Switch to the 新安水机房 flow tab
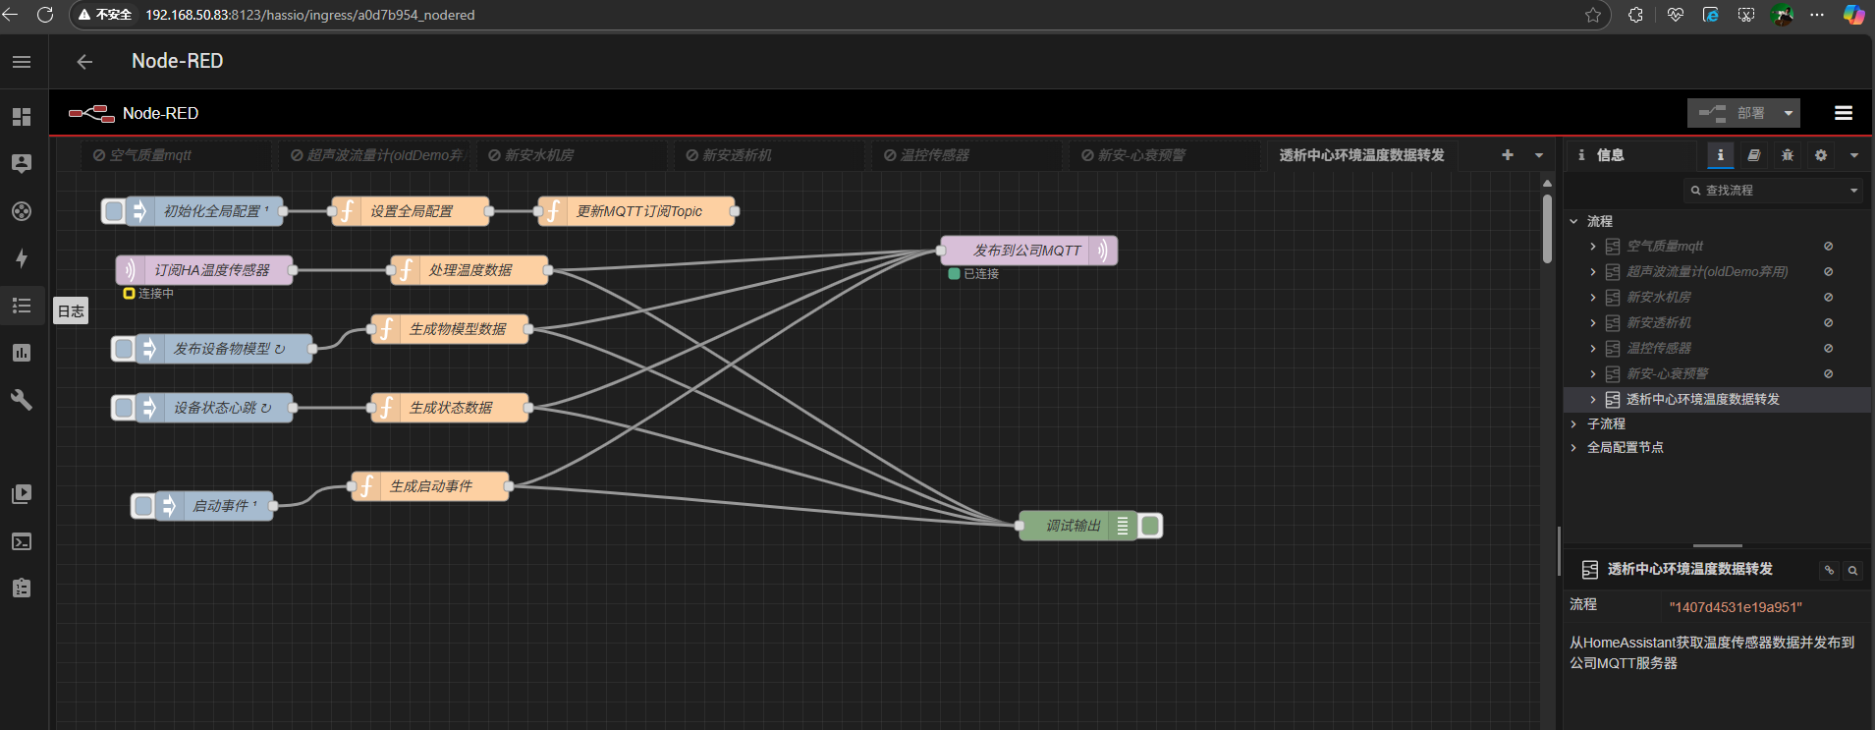The image size is (1875, 730). pyautogui.click(x=538, y=155)
